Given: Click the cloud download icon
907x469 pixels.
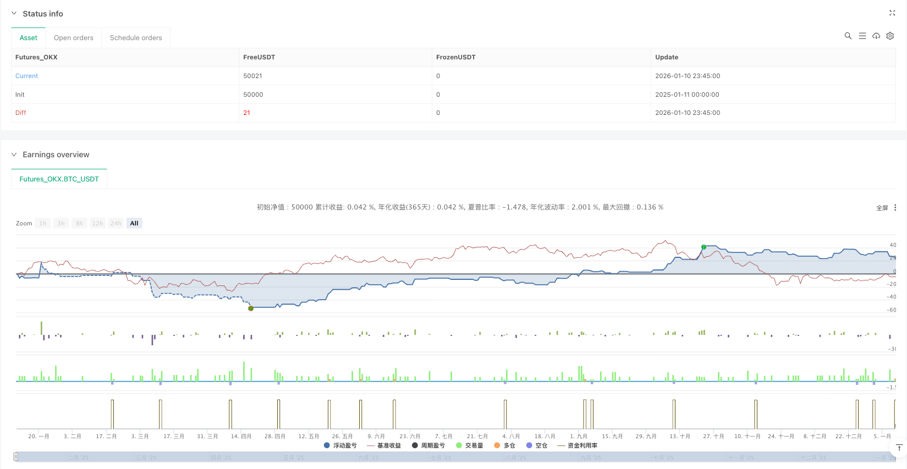Looking at the screenshot, I should tap(876, 36).
